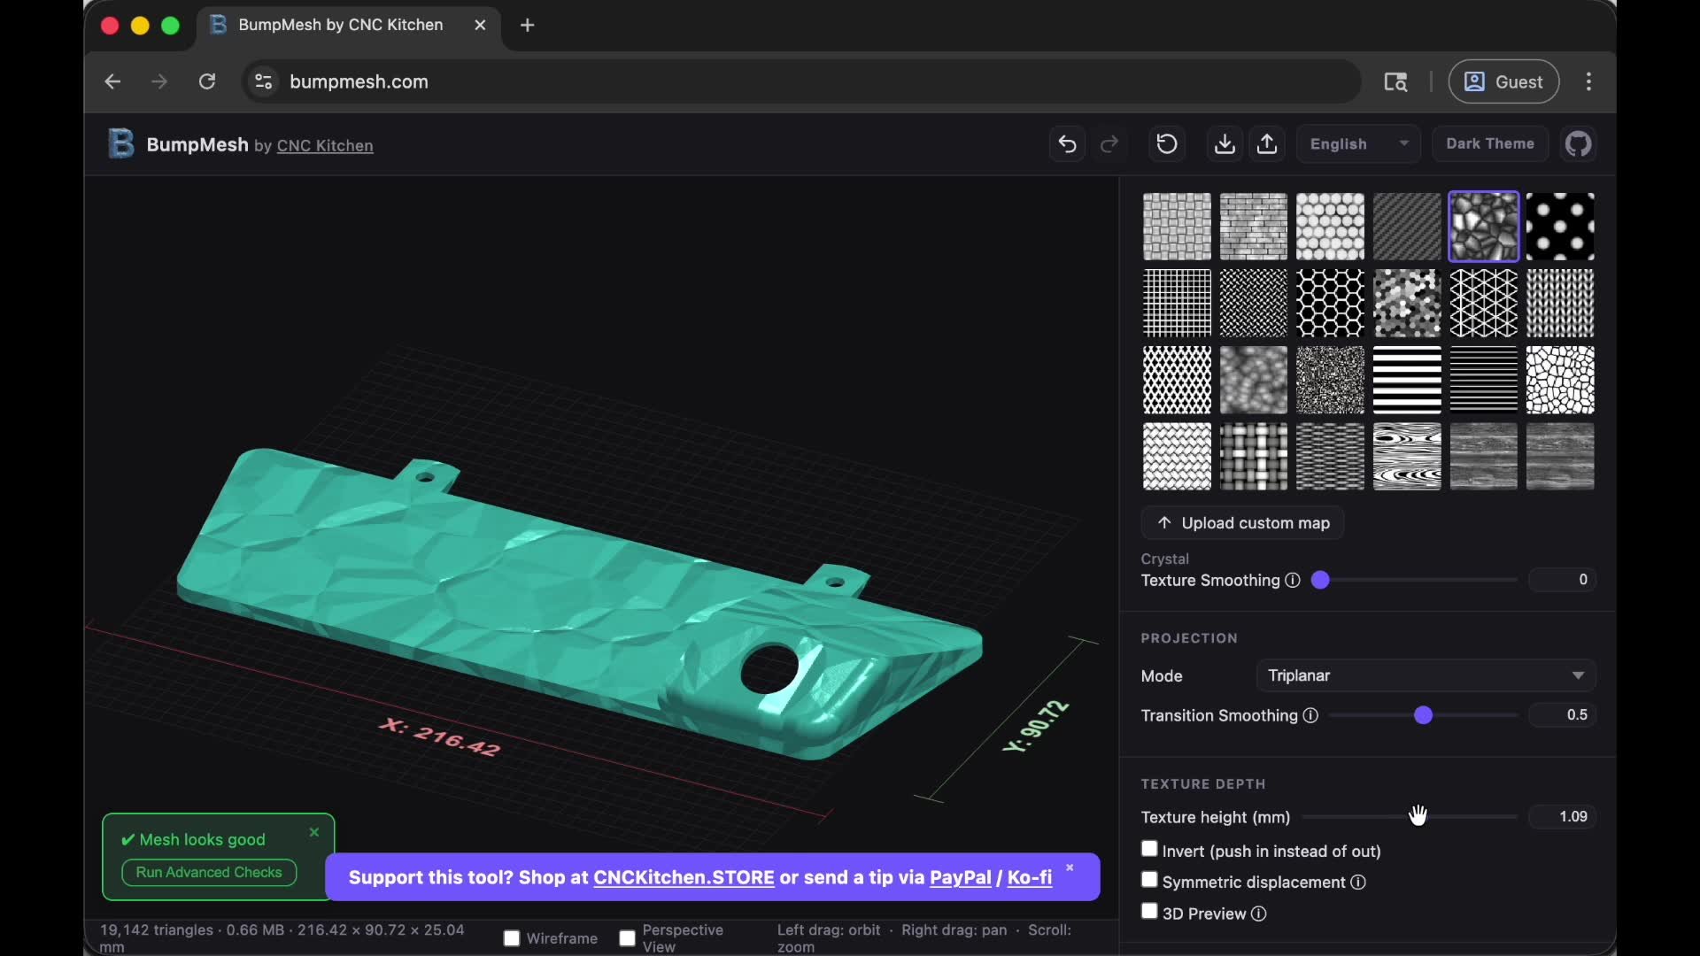Select the wood grain swirl texture thumbnail
Screen dimensions: 1700x956
click(1407, 457)
